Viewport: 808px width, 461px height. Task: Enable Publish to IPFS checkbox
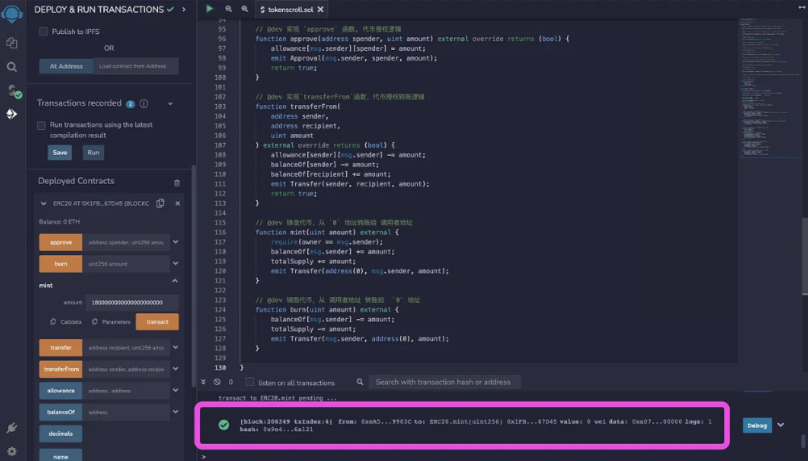(x=44, y=31)
